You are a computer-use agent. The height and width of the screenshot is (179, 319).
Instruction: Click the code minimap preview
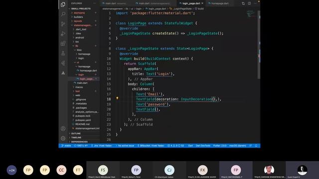coord(252,14)
